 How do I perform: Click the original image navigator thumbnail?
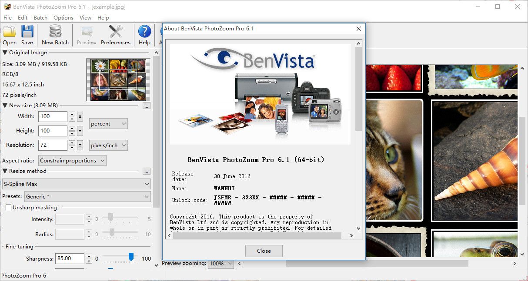pyautogui.click(x=118, y=80)
